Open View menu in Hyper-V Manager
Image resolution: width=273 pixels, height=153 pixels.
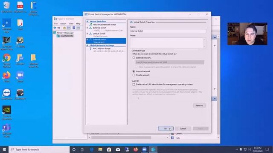(x=71, y=24)
